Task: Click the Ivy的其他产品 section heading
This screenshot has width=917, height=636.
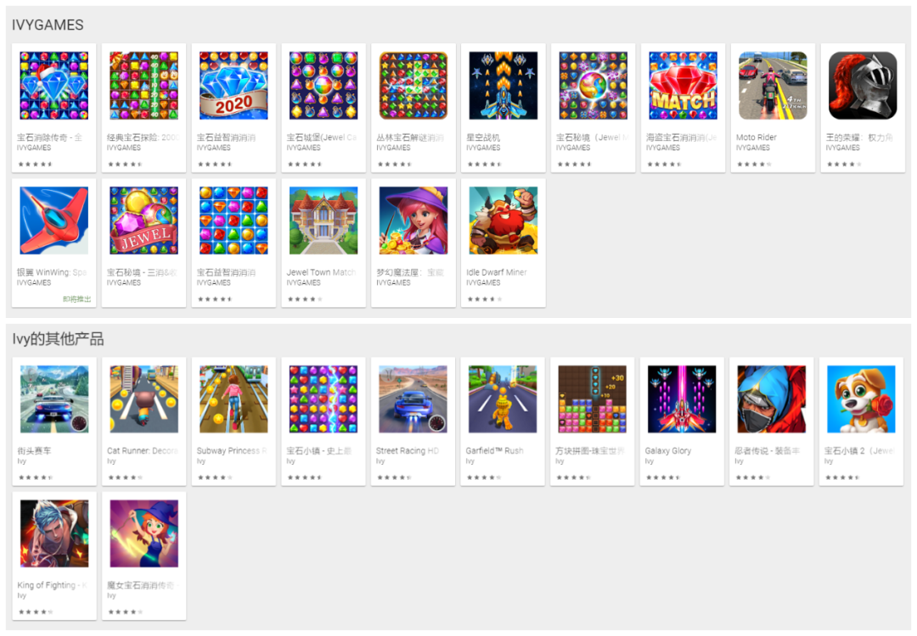Action: (x=58, y=338)
